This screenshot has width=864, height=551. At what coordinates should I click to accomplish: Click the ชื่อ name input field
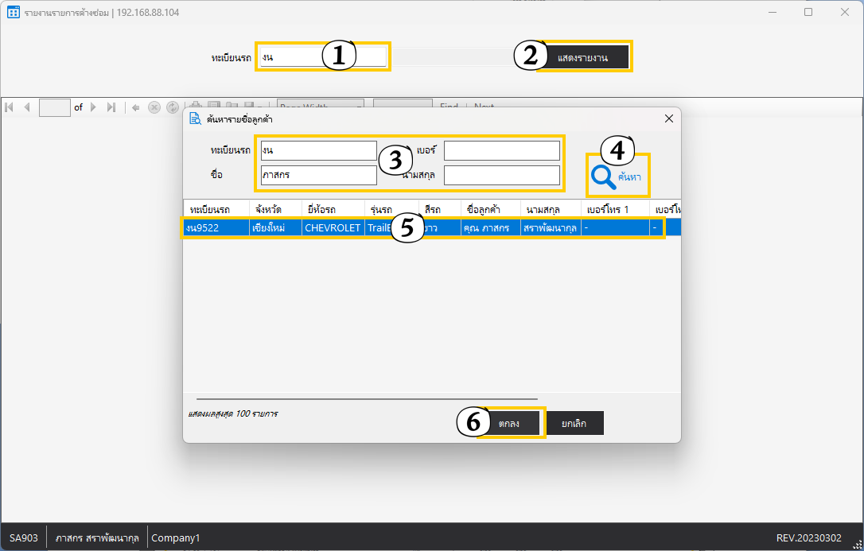pyautogui.click(x=318, y=175)
